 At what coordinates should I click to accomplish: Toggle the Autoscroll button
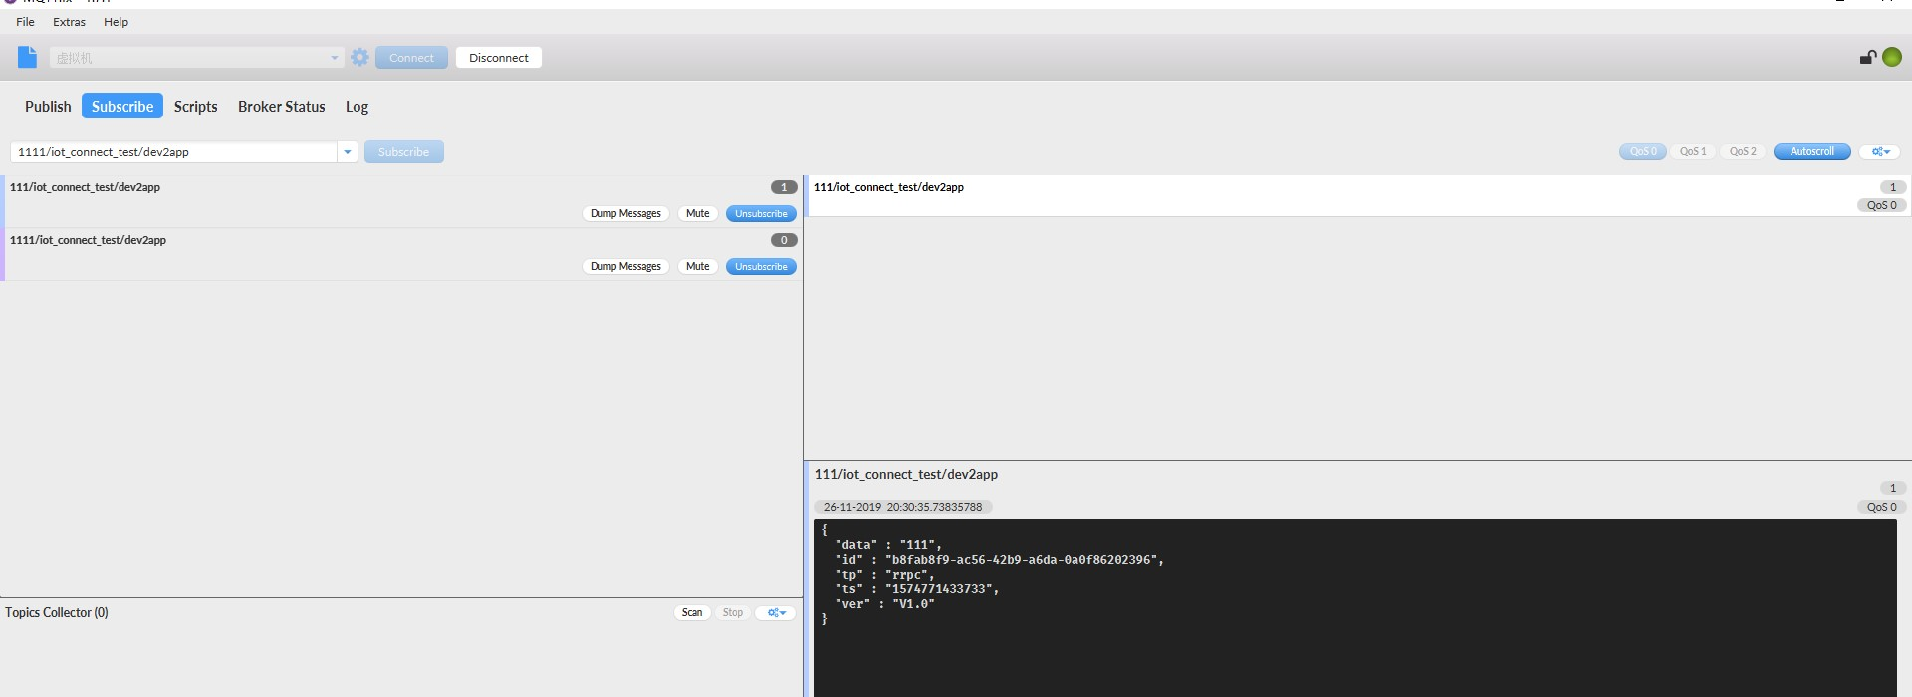tap(1811, 152)
